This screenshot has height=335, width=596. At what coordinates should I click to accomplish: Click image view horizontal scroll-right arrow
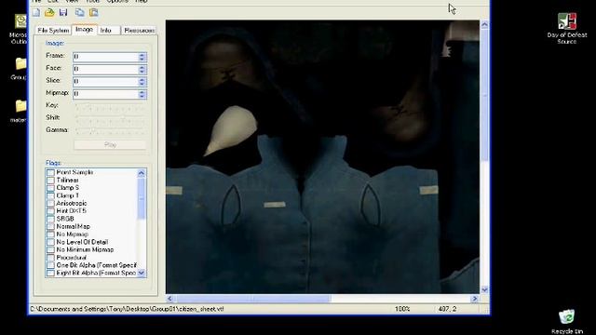474,299
